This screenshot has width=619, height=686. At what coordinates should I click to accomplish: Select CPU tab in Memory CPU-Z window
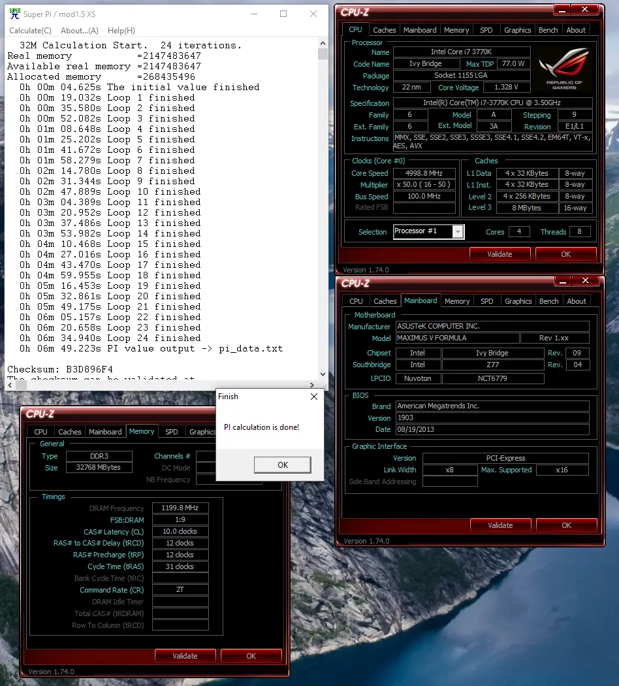click(x=40, y=432)
